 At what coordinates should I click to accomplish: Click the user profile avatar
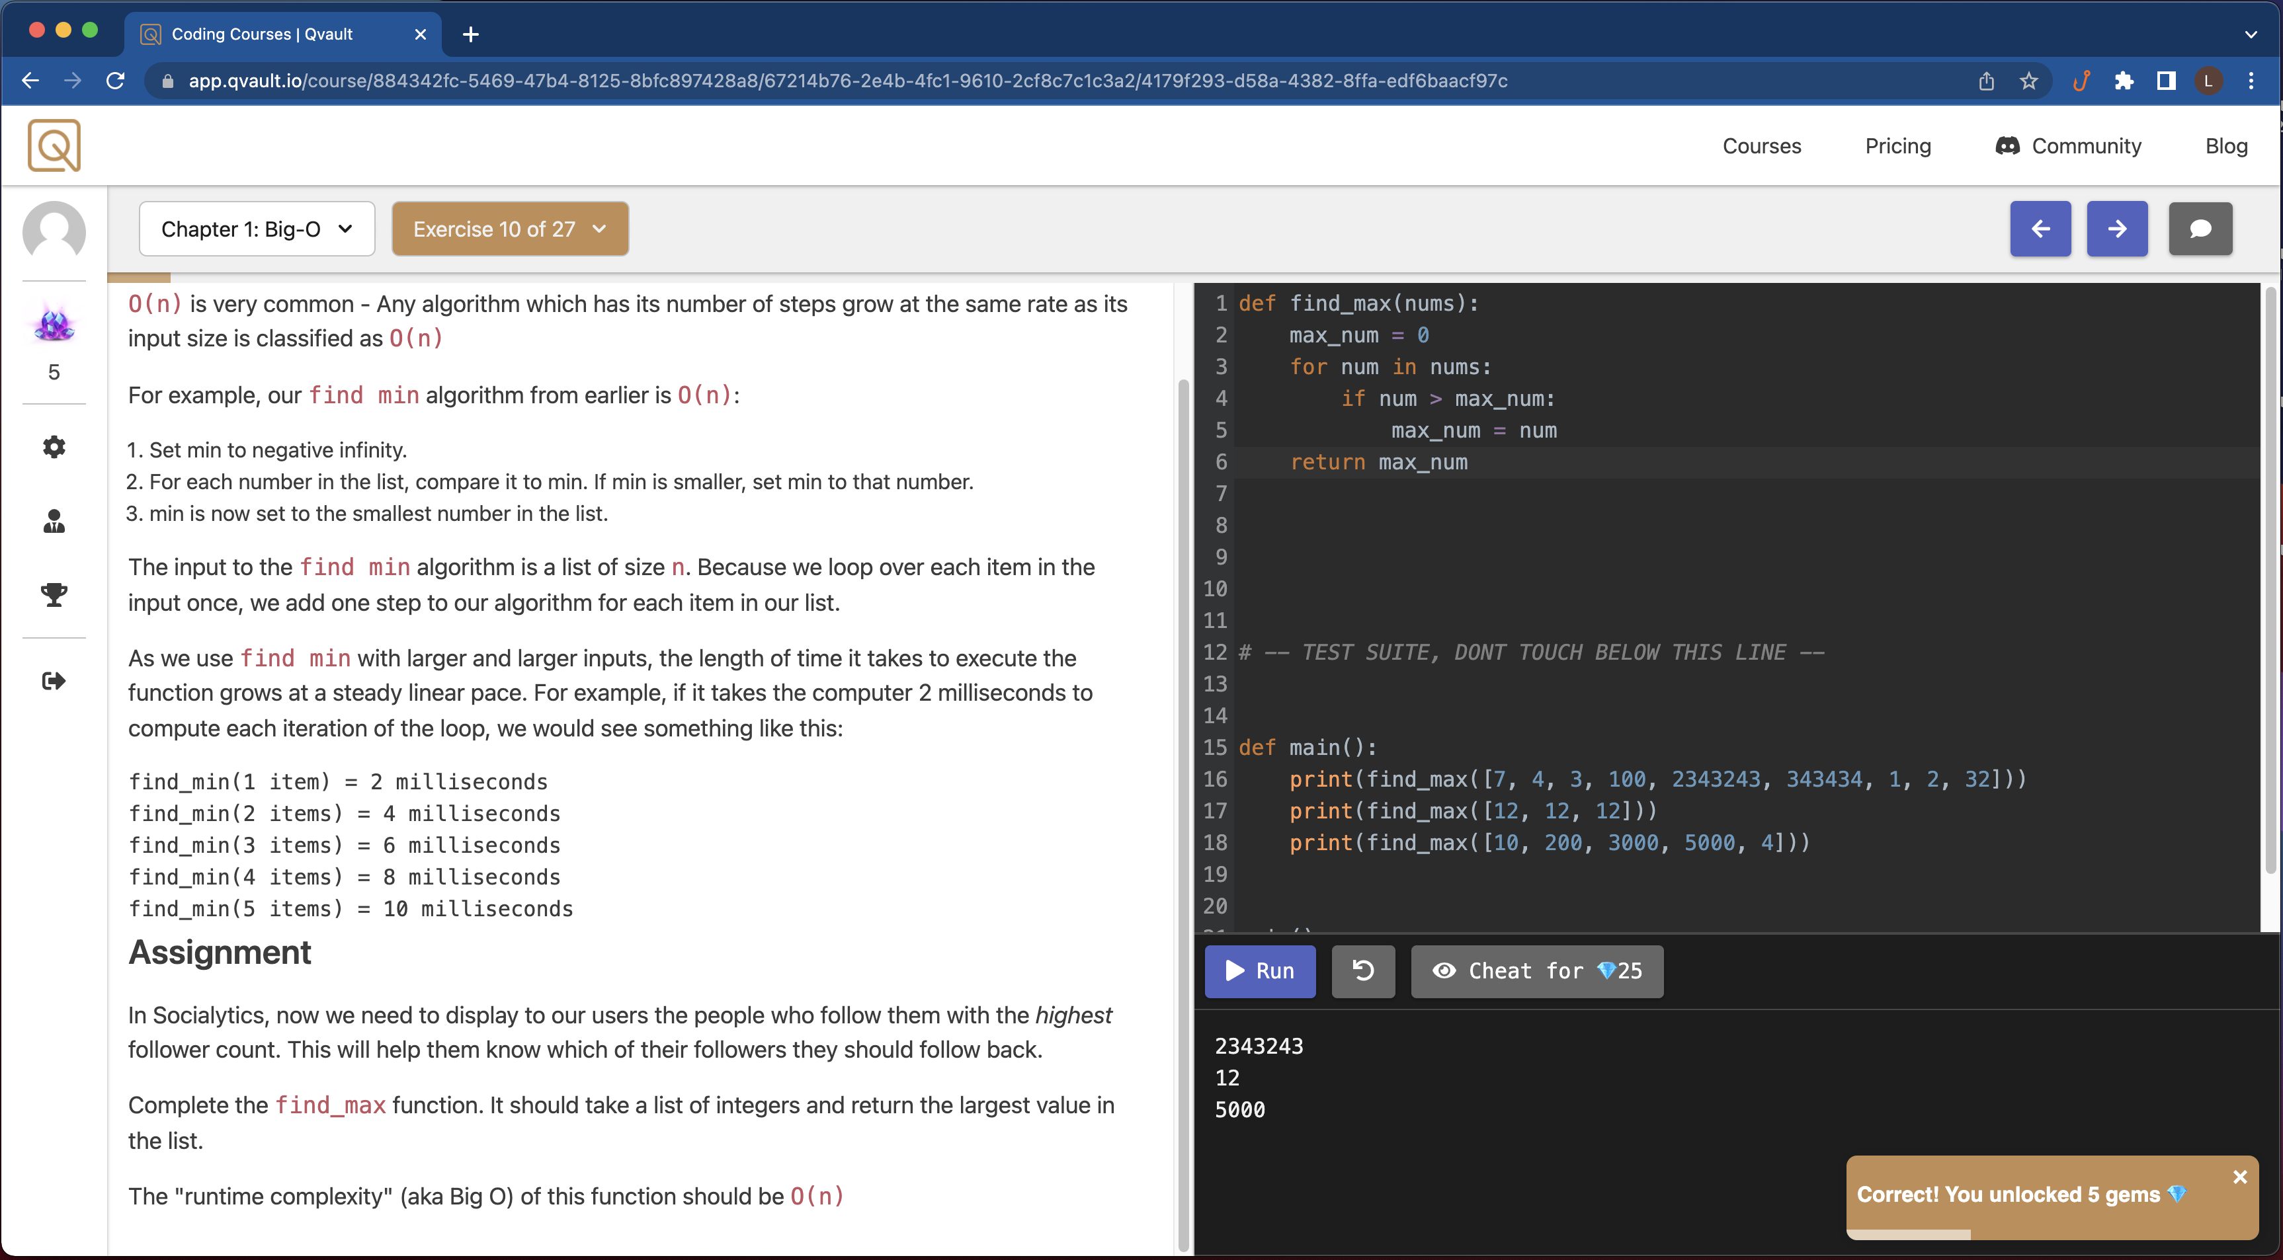click(54, 232)
